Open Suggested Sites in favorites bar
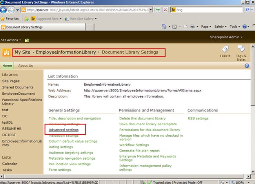255x184 pixels. (46, 19)
